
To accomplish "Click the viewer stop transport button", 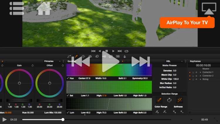I will click(106, 51).
